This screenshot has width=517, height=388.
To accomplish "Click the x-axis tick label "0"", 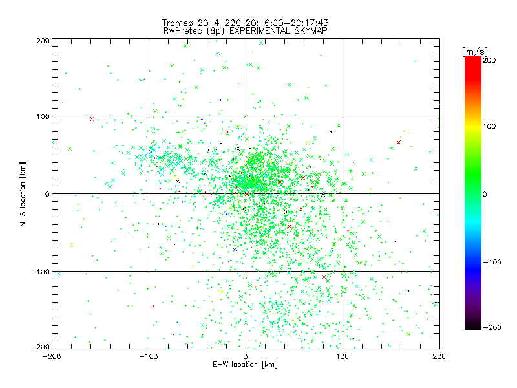I will pos(246,356).
